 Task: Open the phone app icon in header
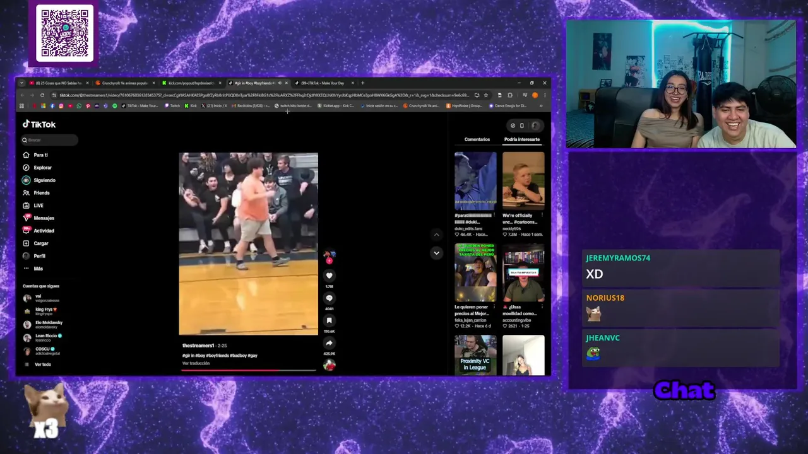coord(522,125)
